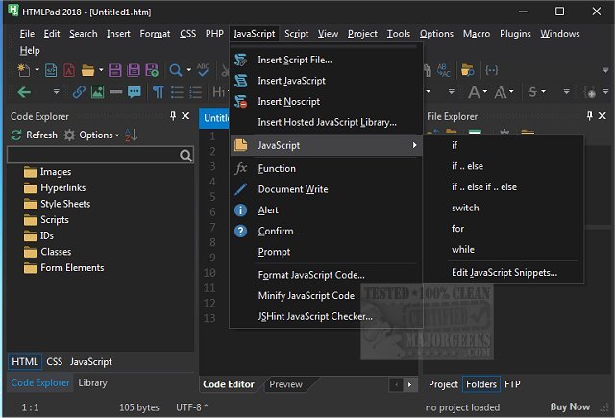Sort Code Explorer alphabetically with A-Z icon
This screenshot has width=615, height=418.
point(132,135)
